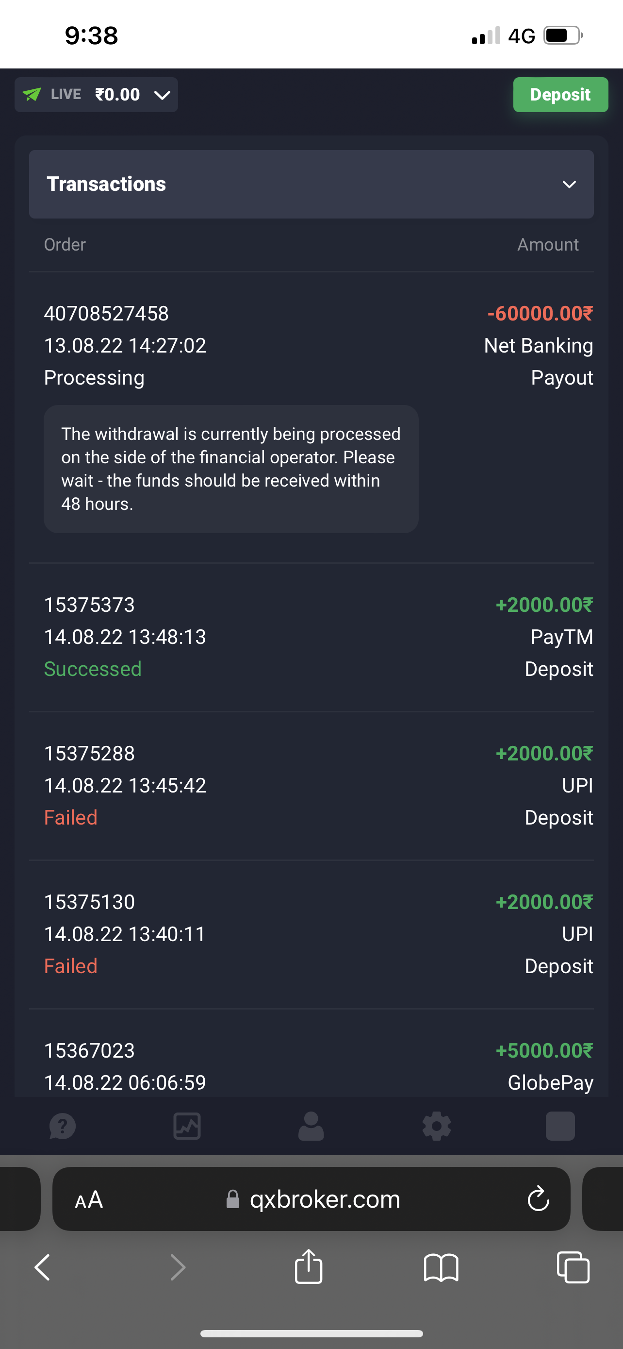Open the Transactions section selector
The width and height of the screenshot is (623, 1349).
point(311,185)
